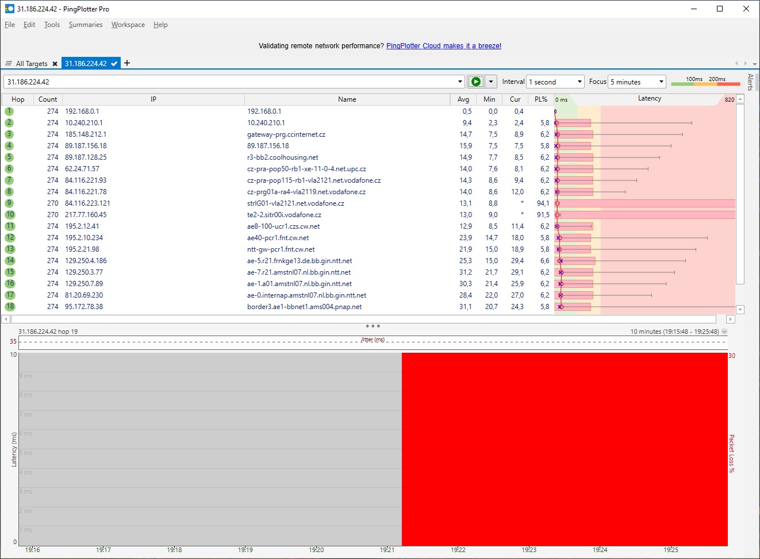Open the Workspace menu
760x559 pixels.
point(128,25)
